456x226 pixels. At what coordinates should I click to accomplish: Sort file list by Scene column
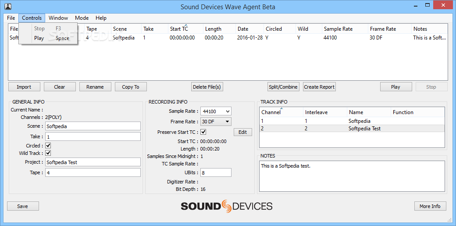[127, 29]
